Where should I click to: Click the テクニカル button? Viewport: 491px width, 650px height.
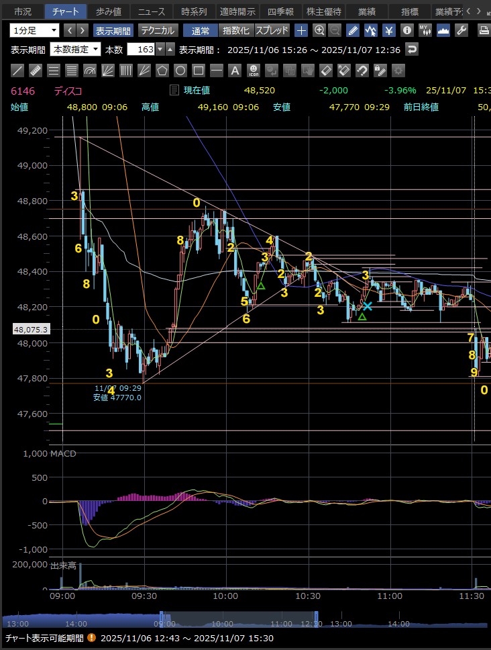click(x=158, y=30)
